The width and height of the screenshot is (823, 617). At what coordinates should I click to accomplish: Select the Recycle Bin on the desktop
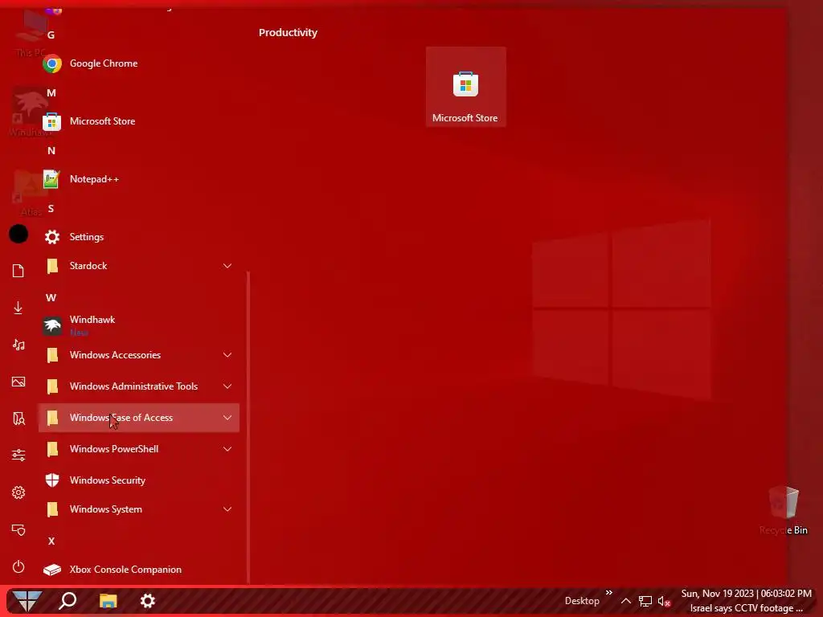[784, 510]
